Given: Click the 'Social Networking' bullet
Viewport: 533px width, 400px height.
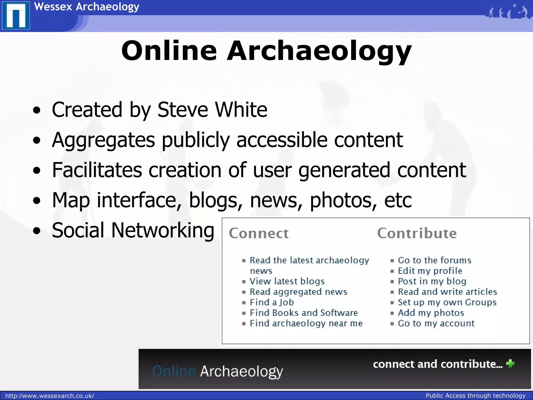Looking at the screenshot, I should (x=133, y=230).
